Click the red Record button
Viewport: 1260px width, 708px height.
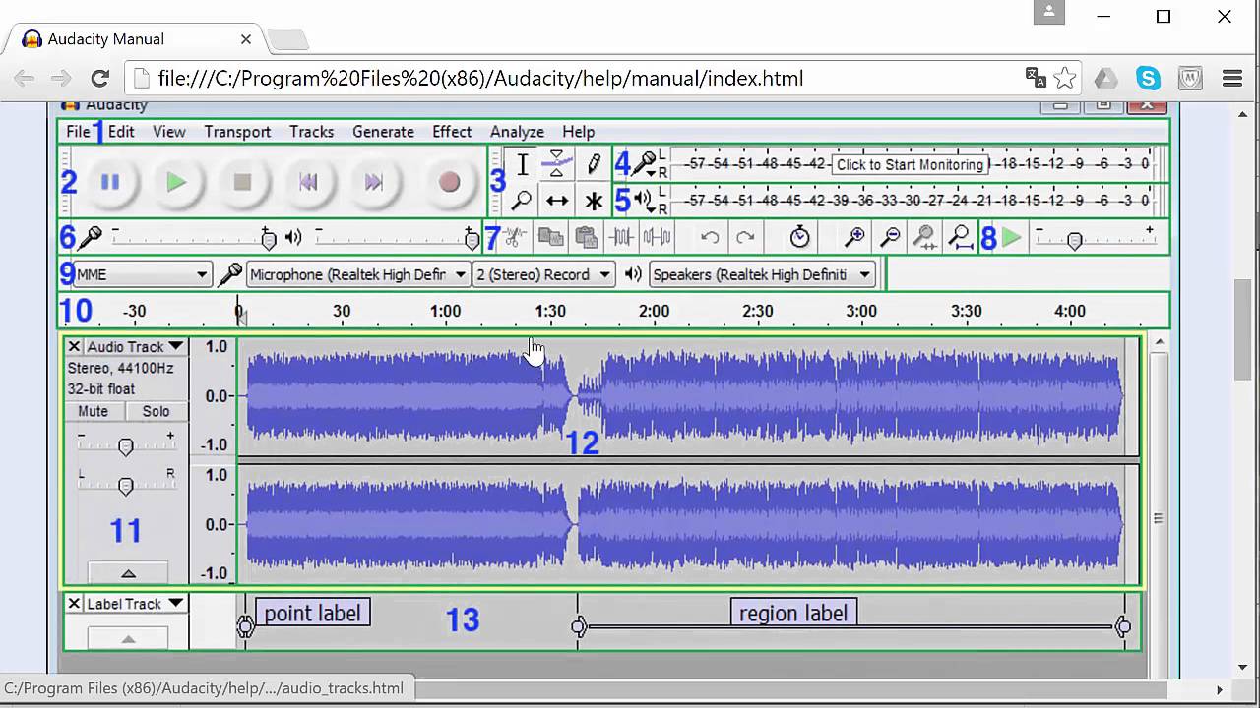[449, 182]
